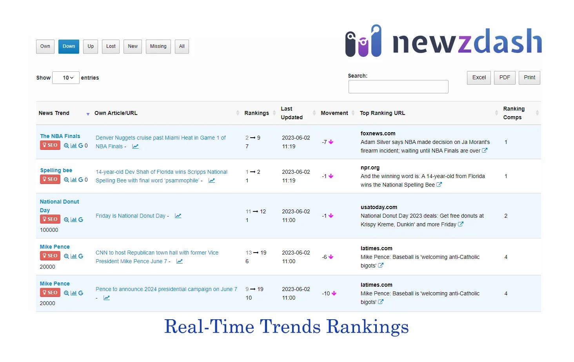574x362 pixels.
Task: Click the SEO button in NBA Finals row
Action: point(50,145)
